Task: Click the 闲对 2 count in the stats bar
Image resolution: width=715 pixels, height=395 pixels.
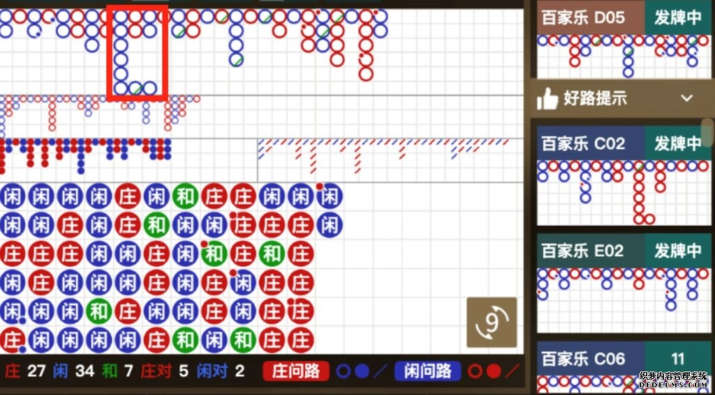Action: pyautogui.click(x=221, y=371)
